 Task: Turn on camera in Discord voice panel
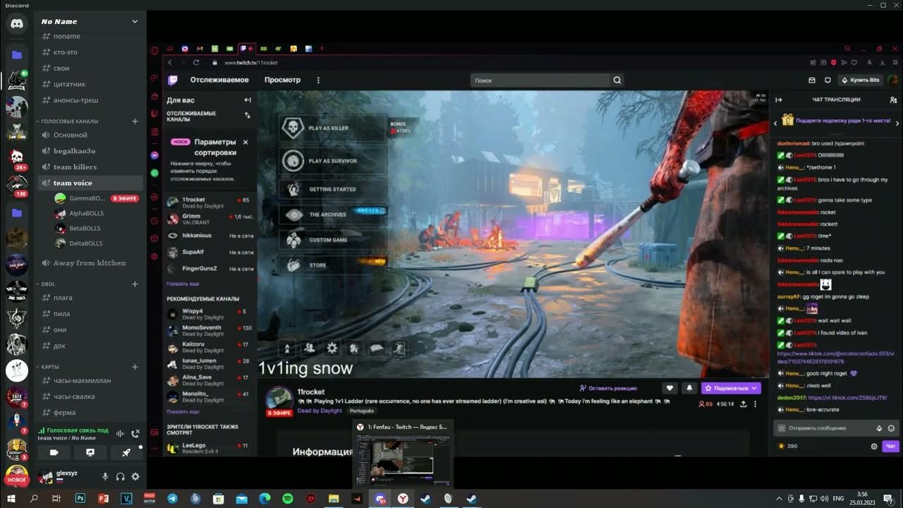coord(54,452)
